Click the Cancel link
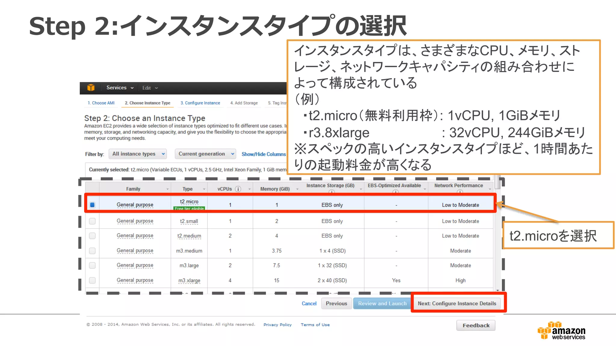616x346 pixels. click(x=309, y=303)
